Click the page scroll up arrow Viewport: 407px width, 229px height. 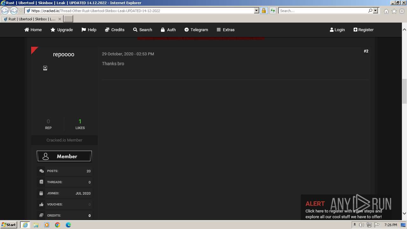point(404,30)
